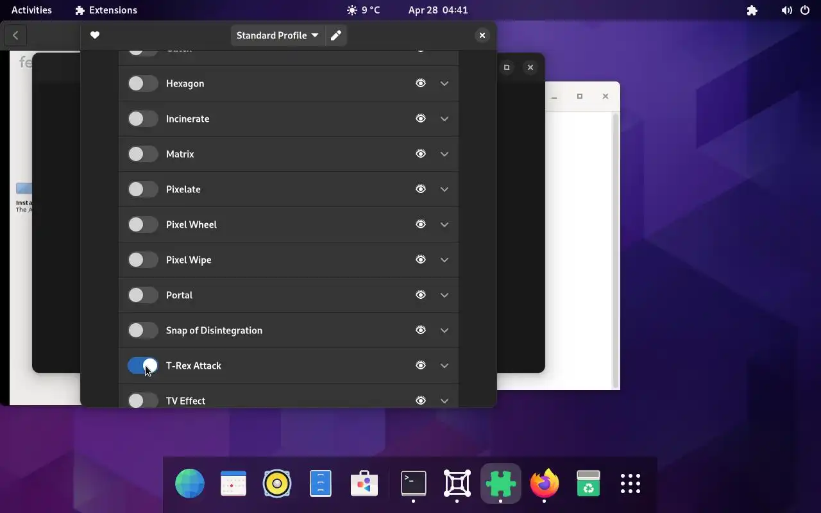Viewport: 821px width, 513px height.
Task: Enable the TV Effect switch
Action: click(142, 401)
